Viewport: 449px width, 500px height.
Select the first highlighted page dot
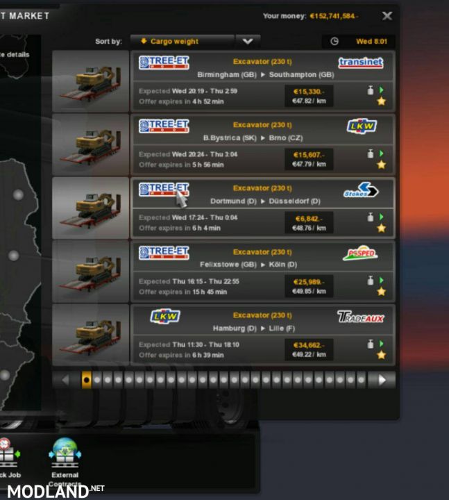[86, 380]
